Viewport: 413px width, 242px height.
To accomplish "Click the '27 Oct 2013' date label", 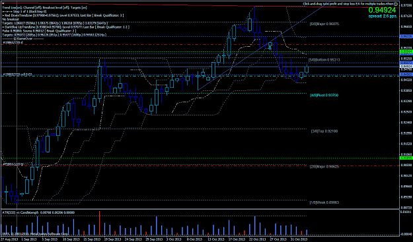I will [x=278, y=239].
